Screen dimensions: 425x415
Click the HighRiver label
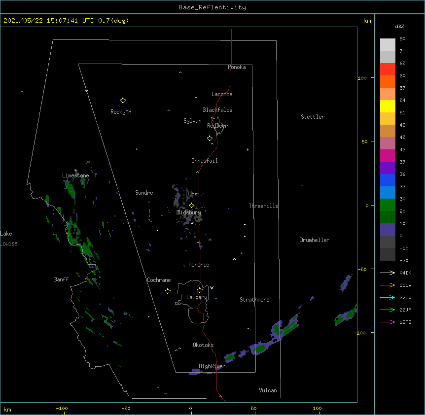[x=212, y=366]
